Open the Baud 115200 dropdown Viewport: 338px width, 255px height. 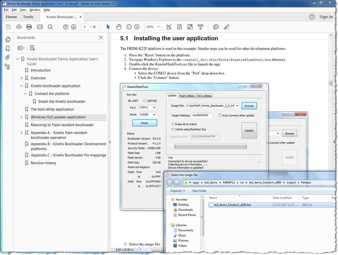154,114
